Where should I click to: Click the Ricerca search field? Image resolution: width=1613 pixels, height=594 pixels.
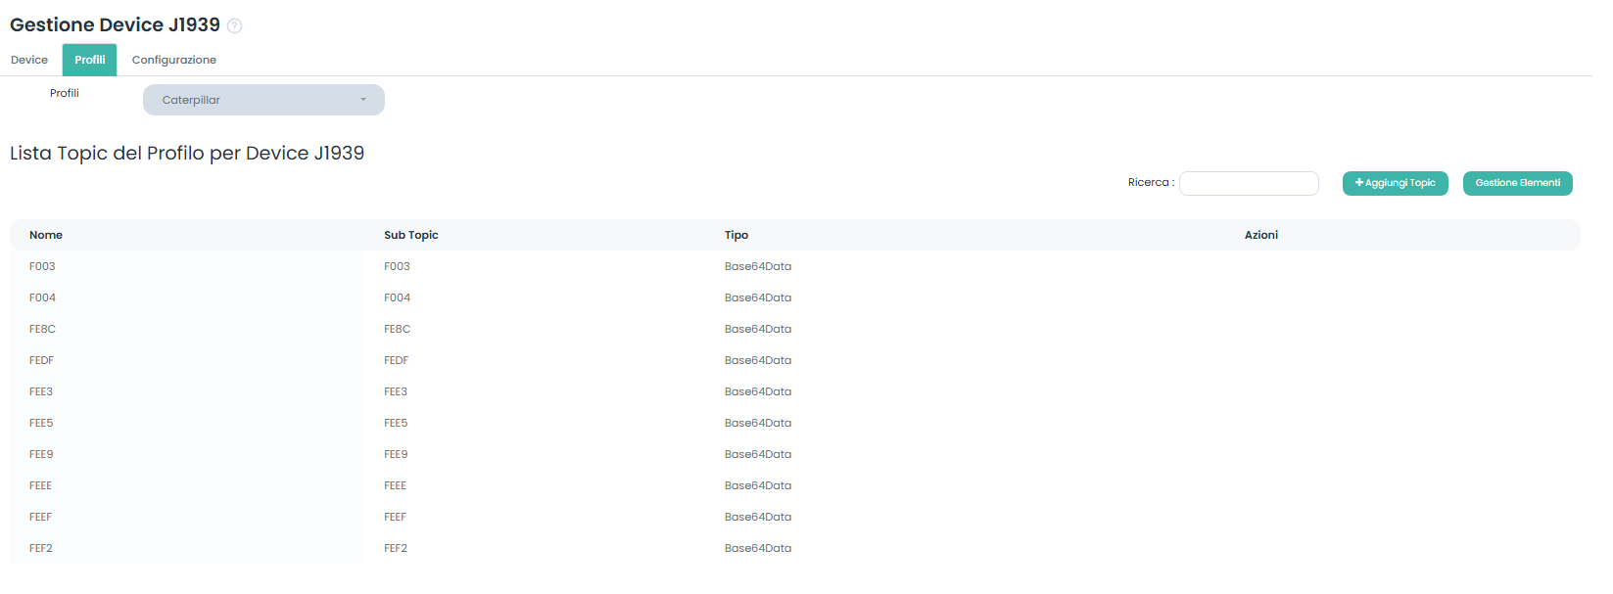(1249, 183)
